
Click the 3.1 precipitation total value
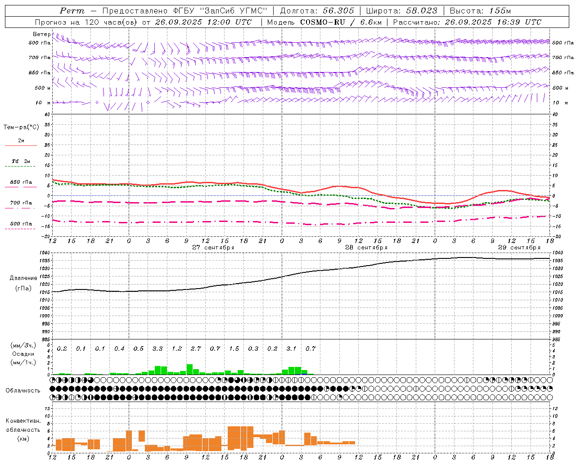292,348
